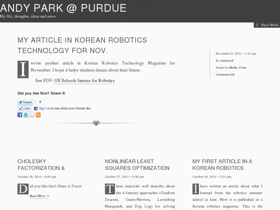Click the October 28, 2010 date text

pos(37,177)
